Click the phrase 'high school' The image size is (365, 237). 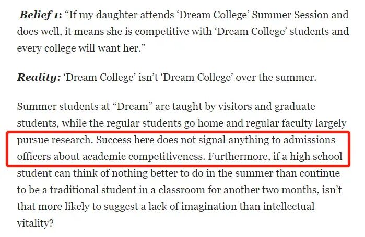tap(316, 157)
